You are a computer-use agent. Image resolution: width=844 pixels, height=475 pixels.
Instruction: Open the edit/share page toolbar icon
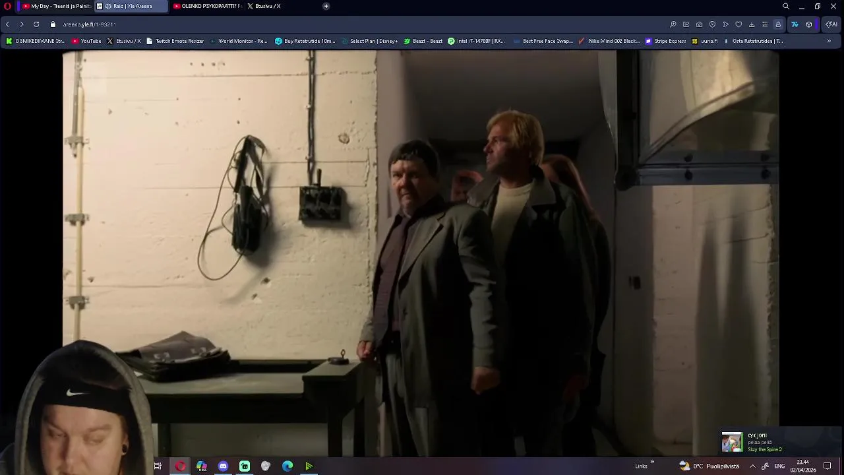coord(686,24)
